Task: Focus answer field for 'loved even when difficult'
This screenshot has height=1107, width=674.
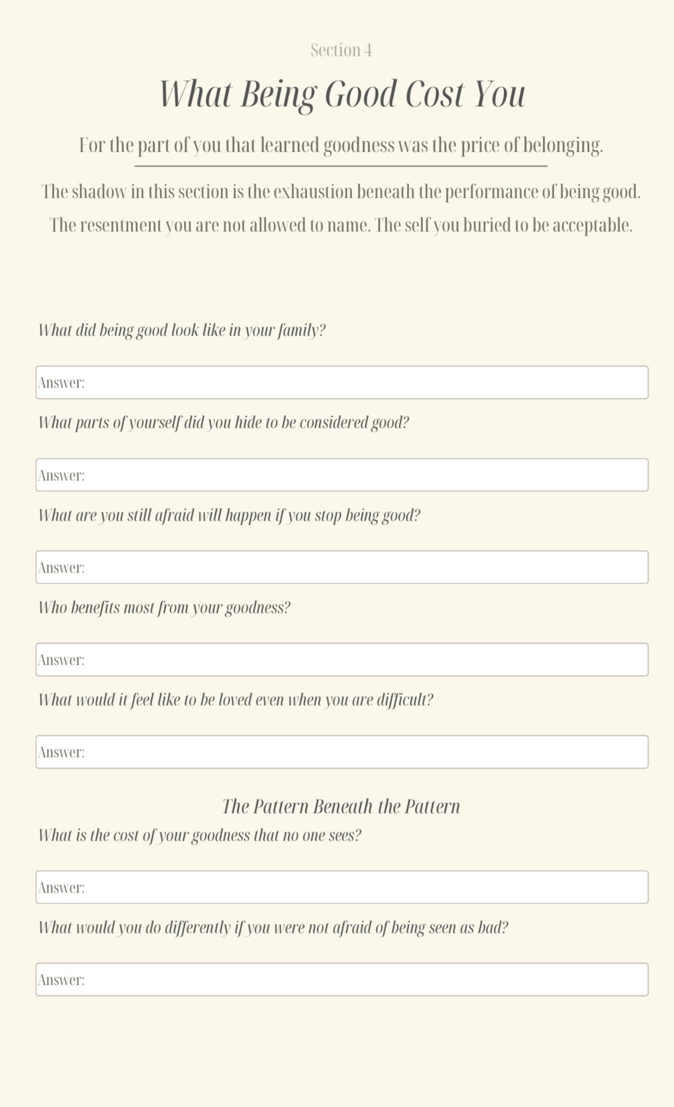Action: tap(342, 752)
